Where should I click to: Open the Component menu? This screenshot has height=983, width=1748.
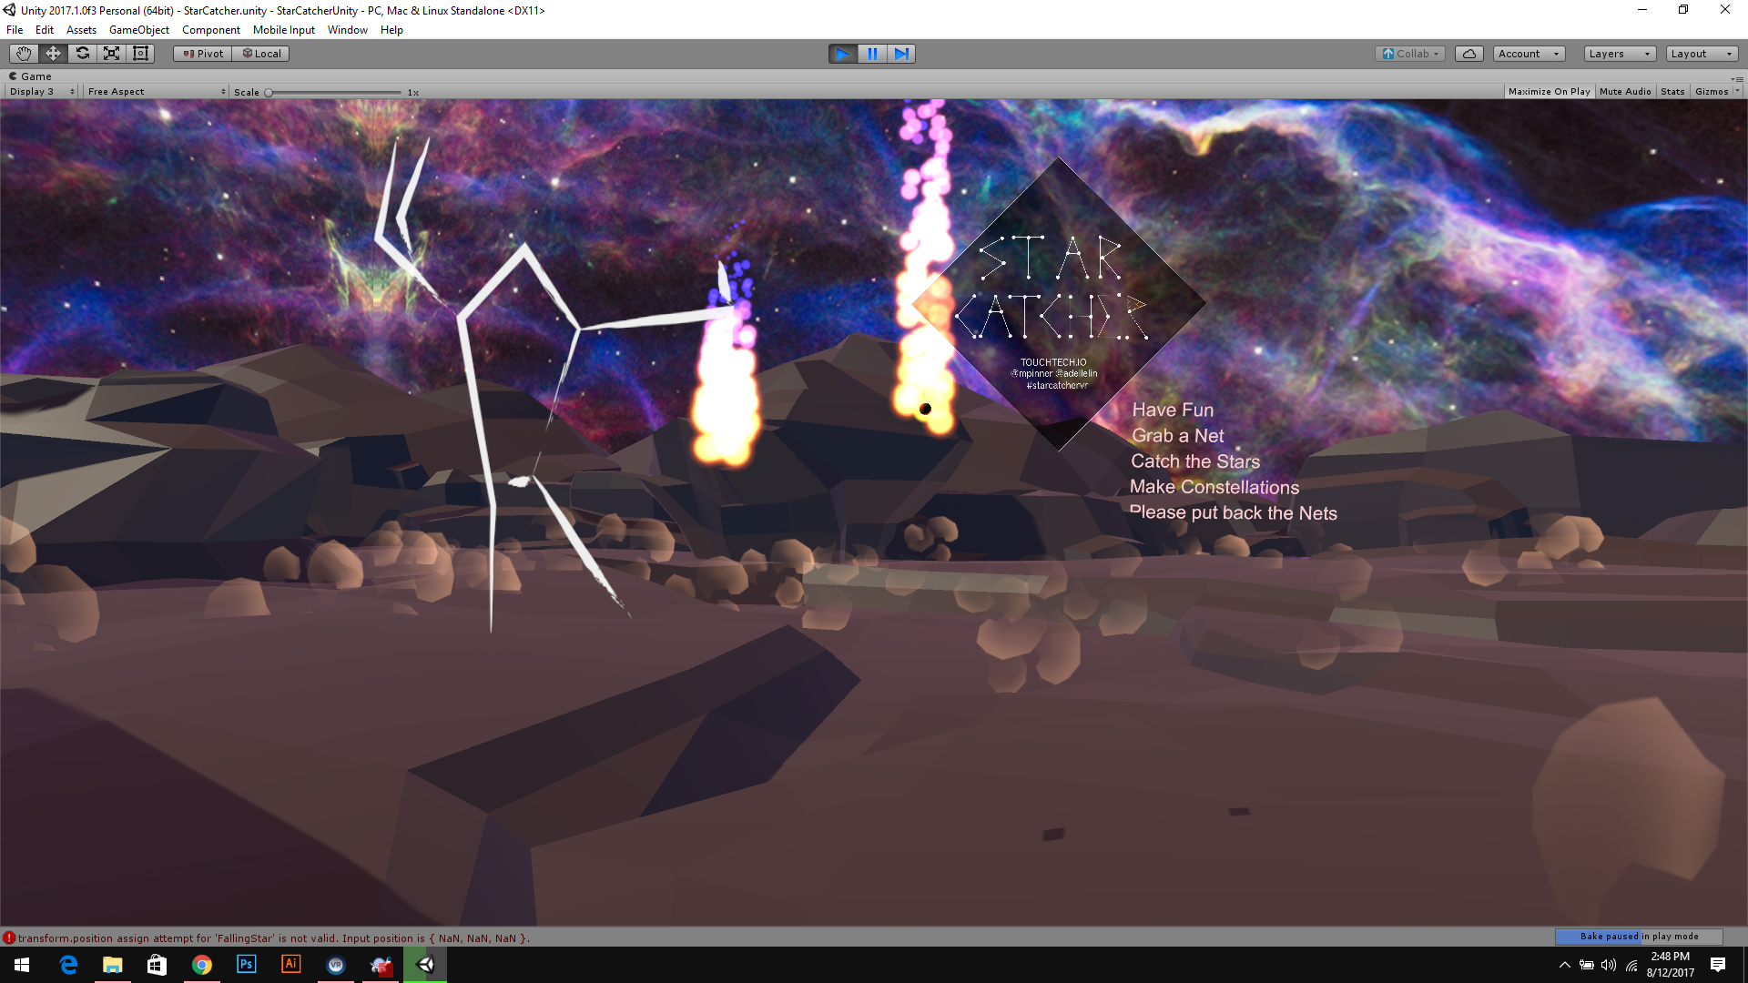211,30
